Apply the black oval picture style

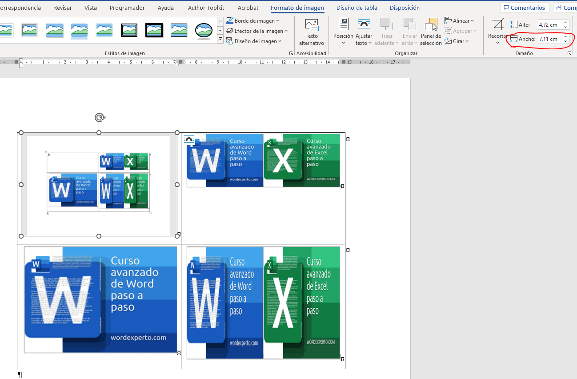(204, 30)
